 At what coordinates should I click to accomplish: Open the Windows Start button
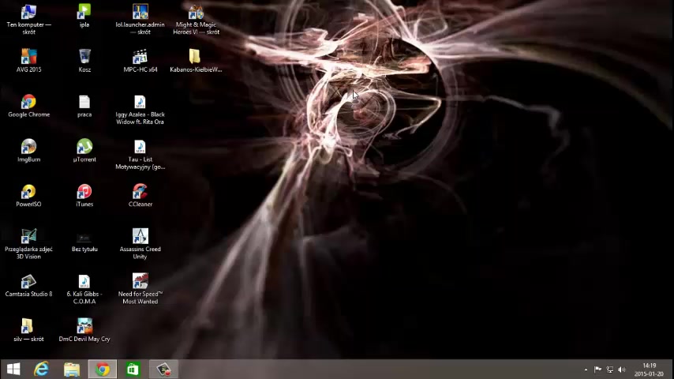[13, 370]
